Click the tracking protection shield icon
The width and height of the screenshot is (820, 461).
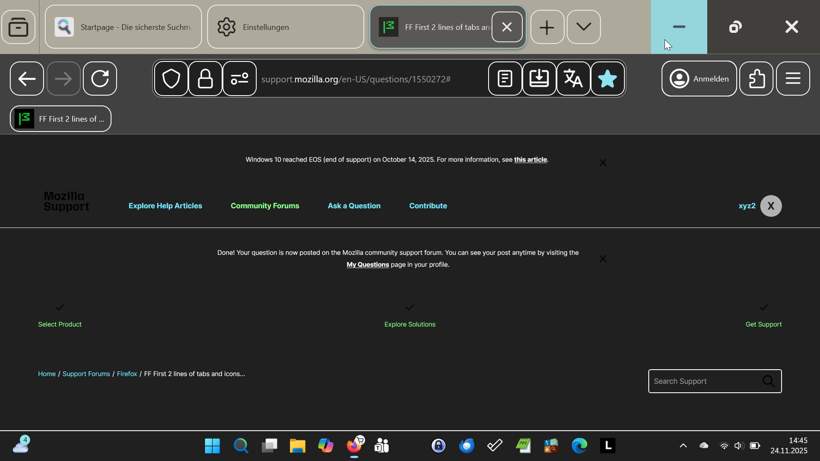pos(171,79)
